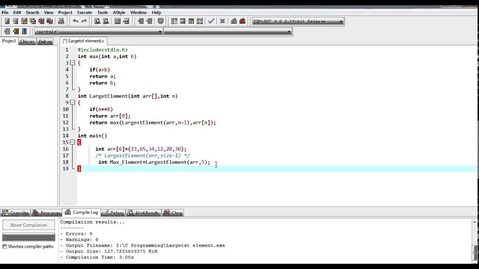
Task: Open the Find Results bottom tab
Action: pyautogui.click(x=144, y=213)
